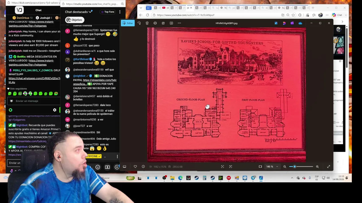Delete the image with the trash icon
362x203 pixels.
[x=147, y=23]
